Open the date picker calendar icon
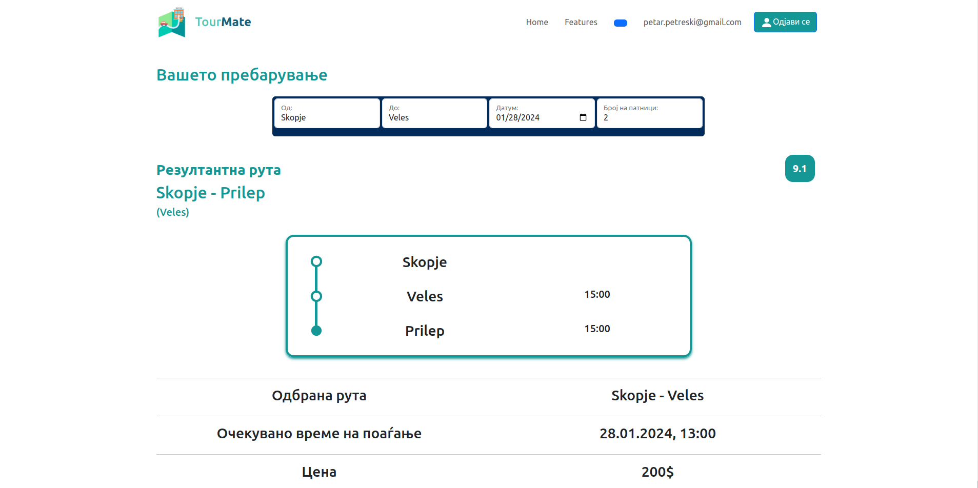The width and height of the screenshot is (978, 488). click(x=583, y=117)
